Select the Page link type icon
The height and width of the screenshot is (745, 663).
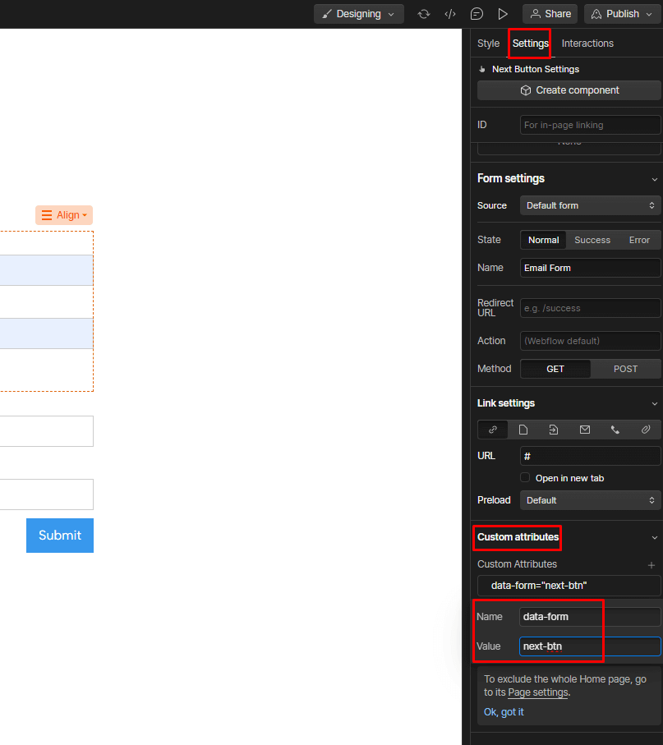click(x=523, y=430)
